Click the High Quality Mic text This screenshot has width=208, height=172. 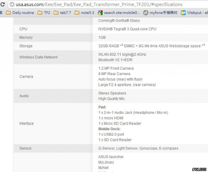pyautogui.click(x=111, y=98)
